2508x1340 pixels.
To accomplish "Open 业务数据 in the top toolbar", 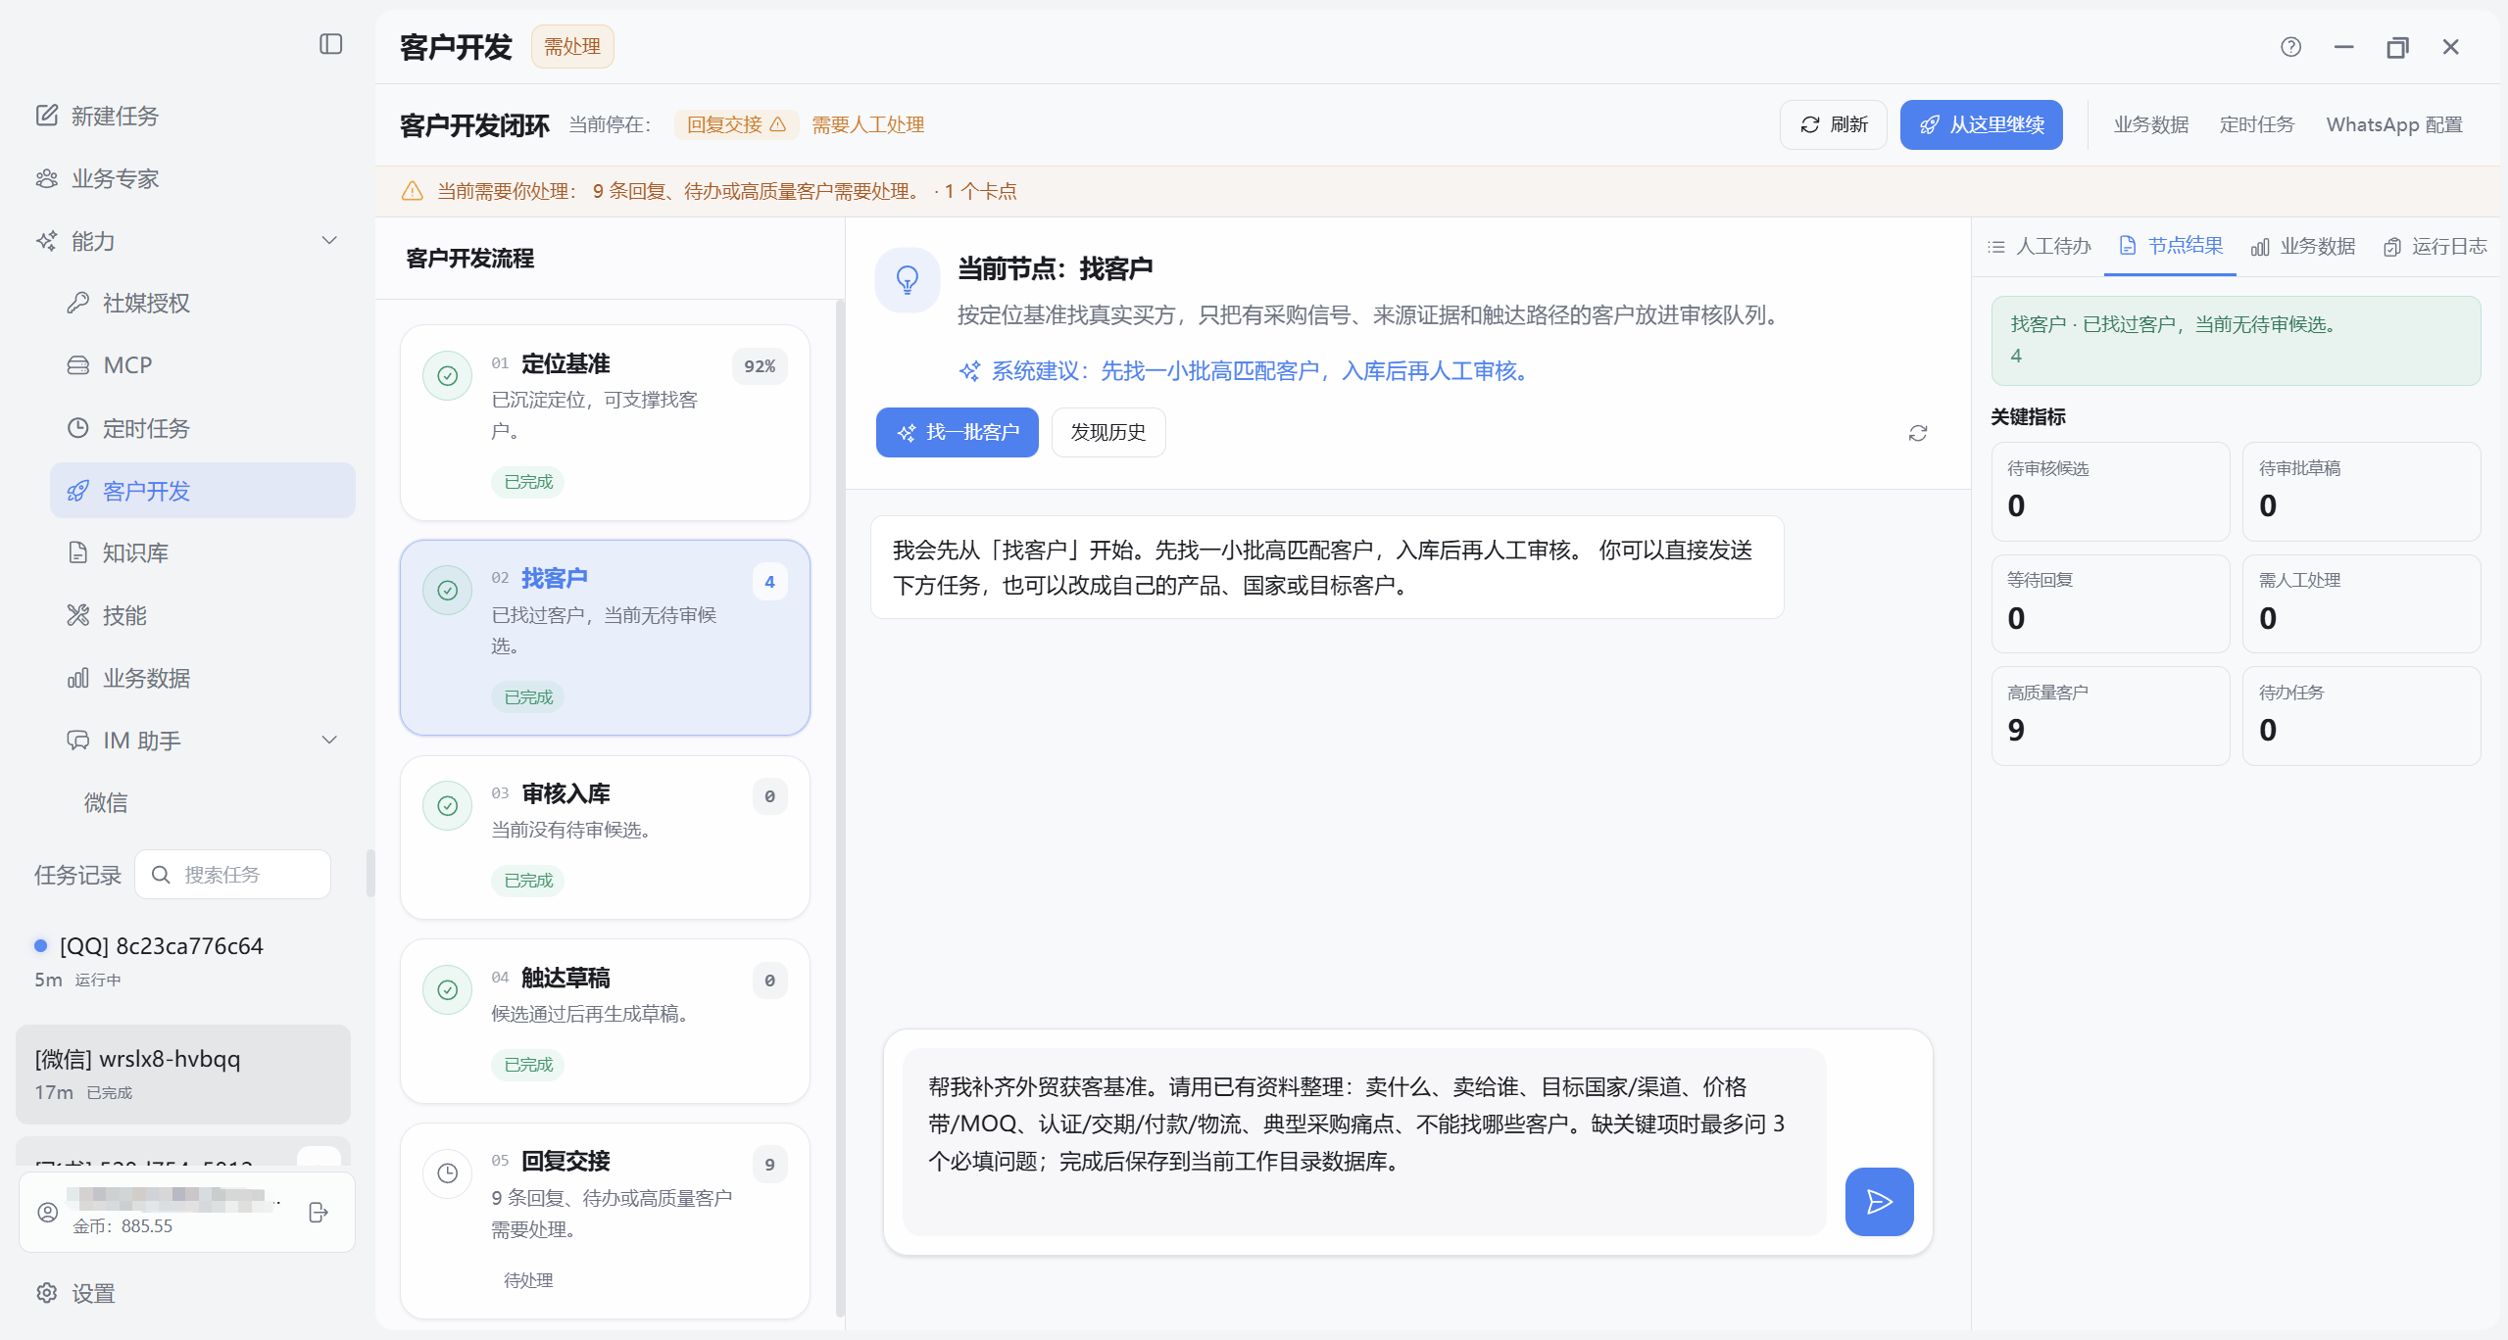I will pyautogui.click(x=2150, y=124).
